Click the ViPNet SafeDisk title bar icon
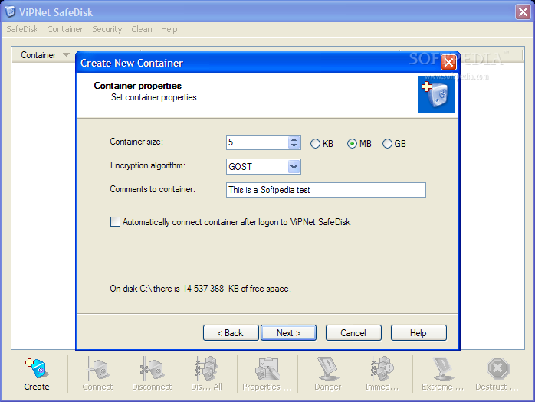535x402 pixels. click(x=10, y=11)
